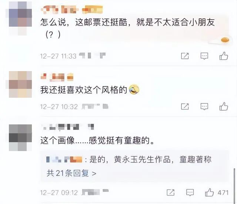Open third commenter's username
The width and height of the screenshot is (237, 204).
[67, 127]
